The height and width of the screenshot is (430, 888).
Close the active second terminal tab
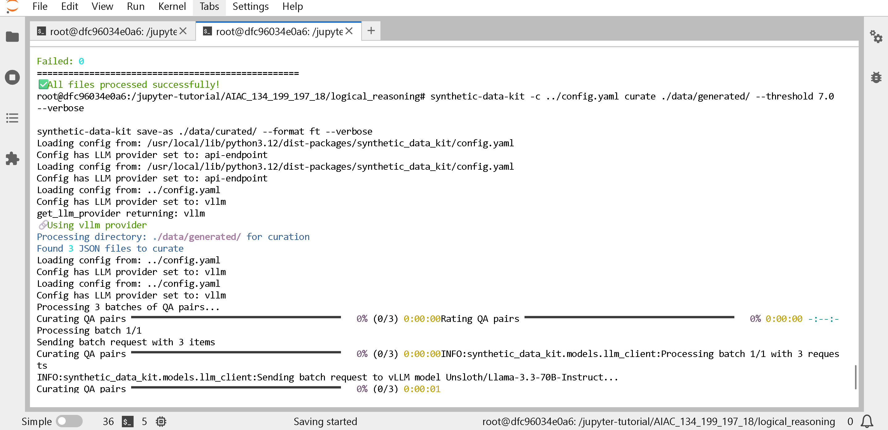tap(349, 31)
